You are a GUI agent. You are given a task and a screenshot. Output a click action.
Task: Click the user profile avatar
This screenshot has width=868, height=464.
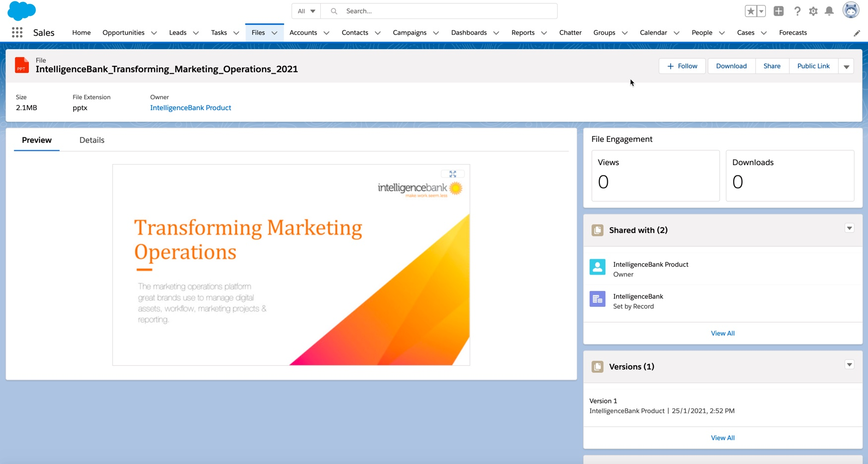pos(851,10)
